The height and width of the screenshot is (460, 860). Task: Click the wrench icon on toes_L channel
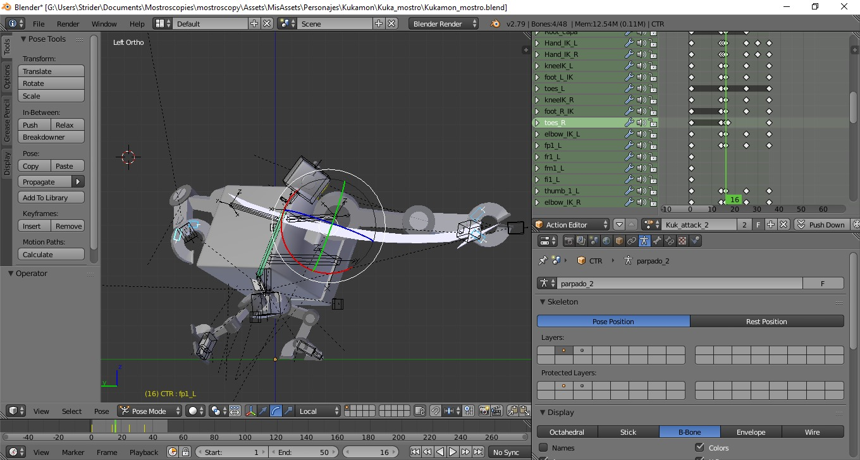coord(629,88)
